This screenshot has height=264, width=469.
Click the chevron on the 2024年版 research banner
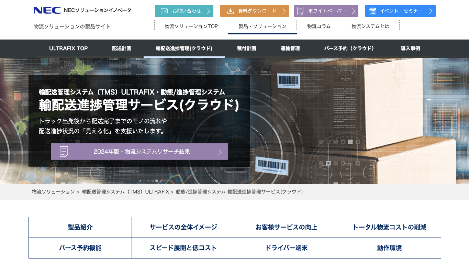[x=220, y=151]
